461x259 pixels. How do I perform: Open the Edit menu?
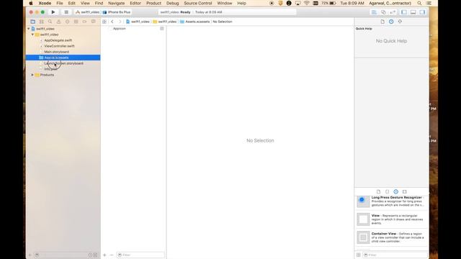point(72,3)
